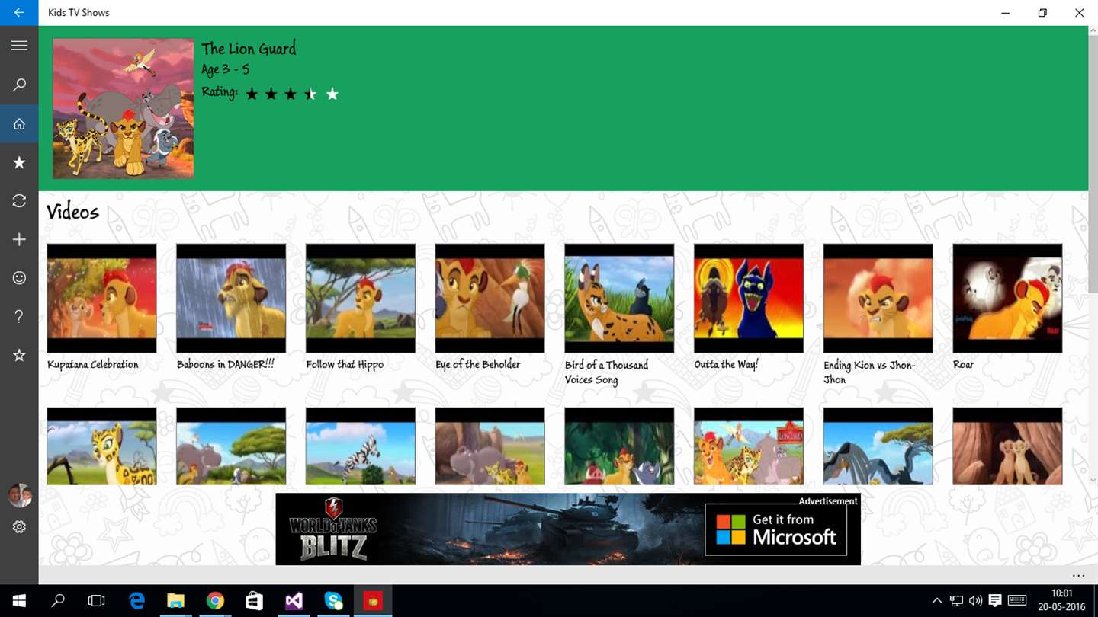Click the outlined star icon in the sidebar
1098x617 pixels.
tap(19, 355)
